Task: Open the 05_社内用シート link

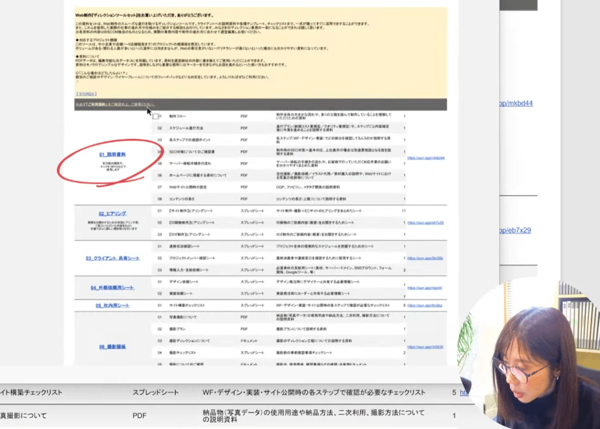Action: (112, 305)
